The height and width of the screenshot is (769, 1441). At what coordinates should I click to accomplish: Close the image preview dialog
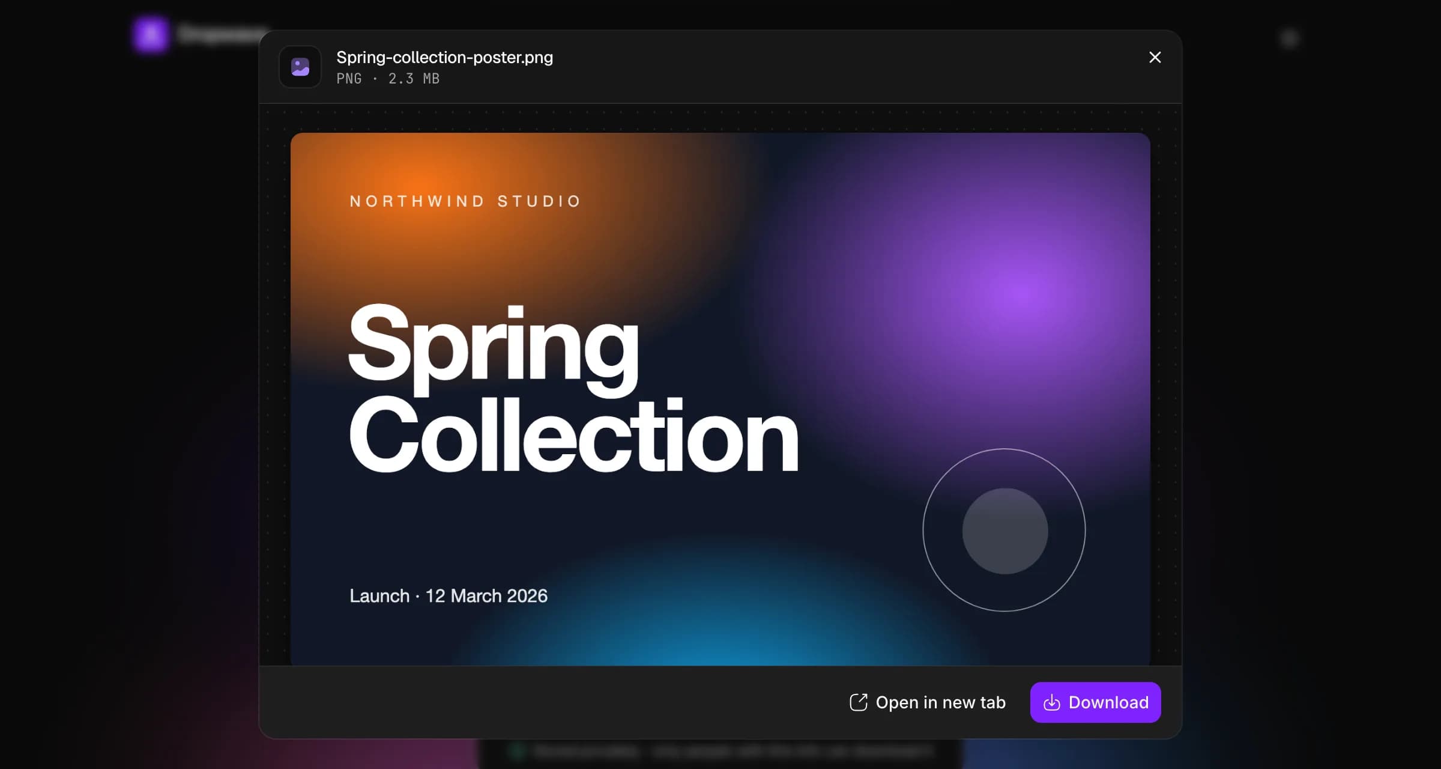coord(1155,57)
